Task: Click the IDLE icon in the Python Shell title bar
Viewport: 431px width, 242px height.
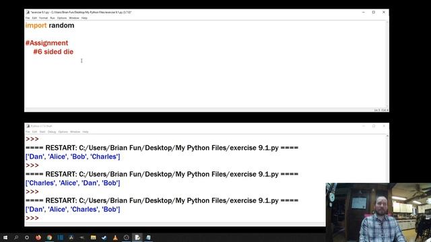Action: click(x=28, y=126)
